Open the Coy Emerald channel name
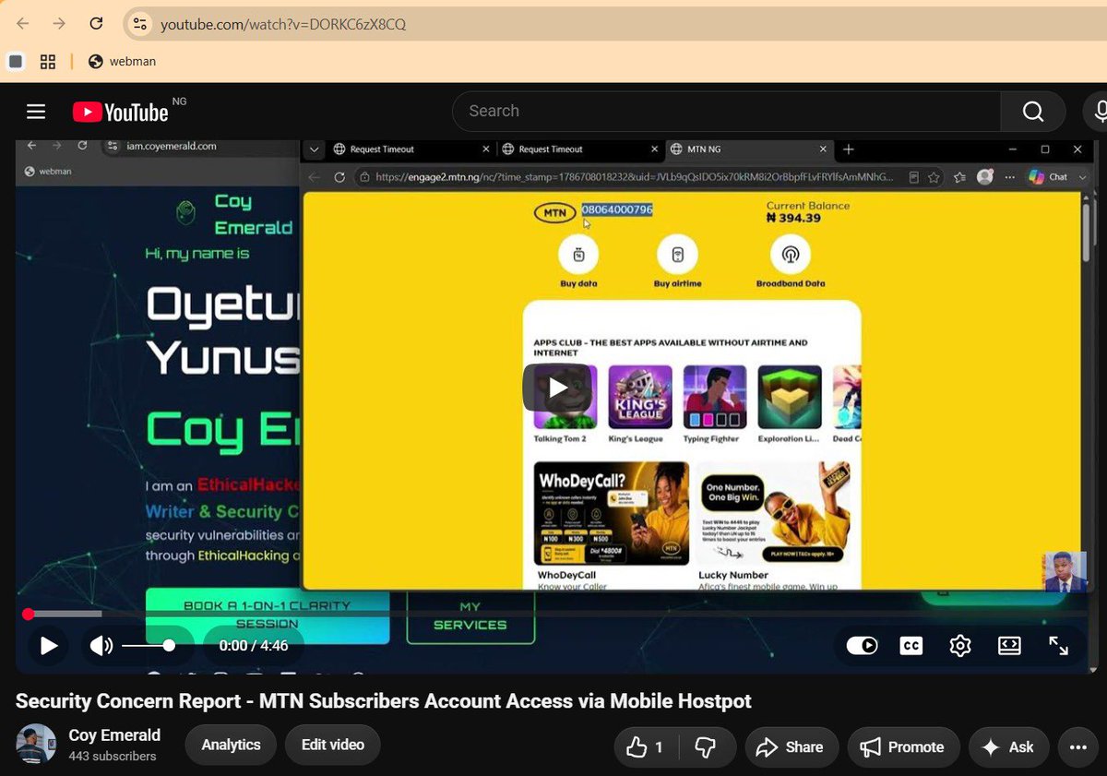 coord(114,735)
